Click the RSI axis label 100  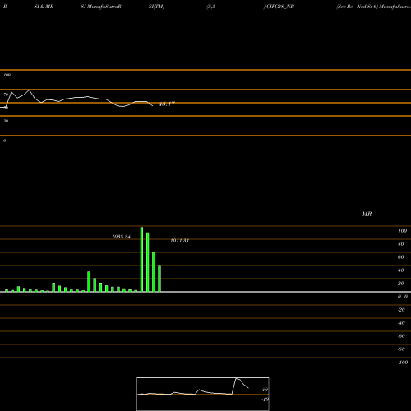(x=7, y=75)
